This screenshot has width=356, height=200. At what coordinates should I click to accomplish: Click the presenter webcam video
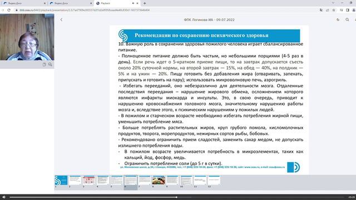coord(27,37)
